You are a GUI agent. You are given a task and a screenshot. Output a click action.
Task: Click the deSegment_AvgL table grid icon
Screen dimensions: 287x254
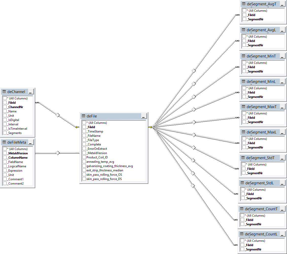243,30
